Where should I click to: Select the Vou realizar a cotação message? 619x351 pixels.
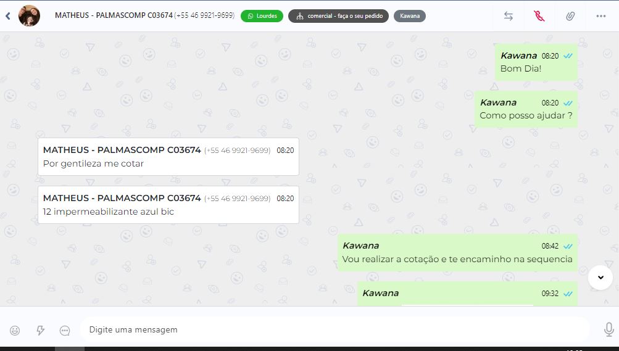pyautogui.click(x=457, y=252)
